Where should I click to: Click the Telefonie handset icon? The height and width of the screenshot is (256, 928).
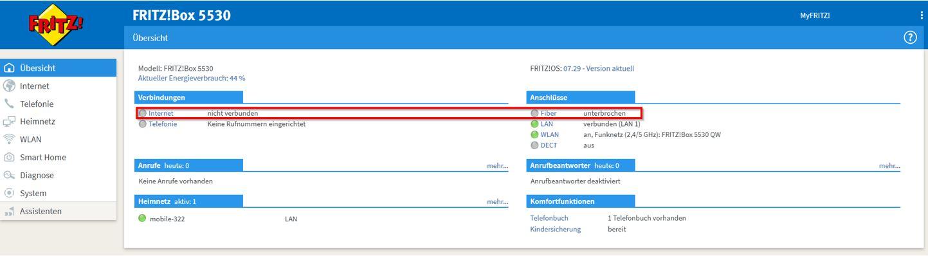click(x=10, y=104)
